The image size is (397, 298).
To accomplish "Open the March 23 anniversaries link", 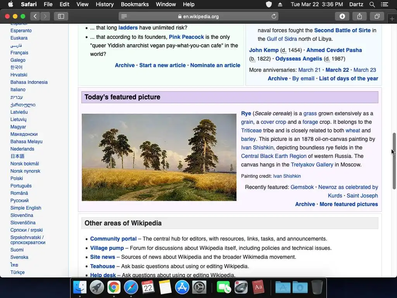I will tap(364, 70).
